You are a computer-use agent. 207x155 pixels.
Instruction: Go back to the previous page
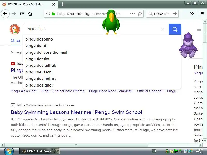[5, 14]
